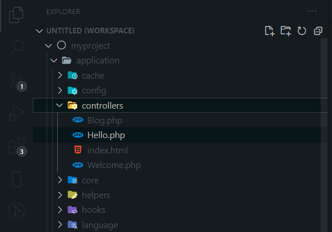Open the Welcome.php file
332x232 pixels.
point(180,165)
